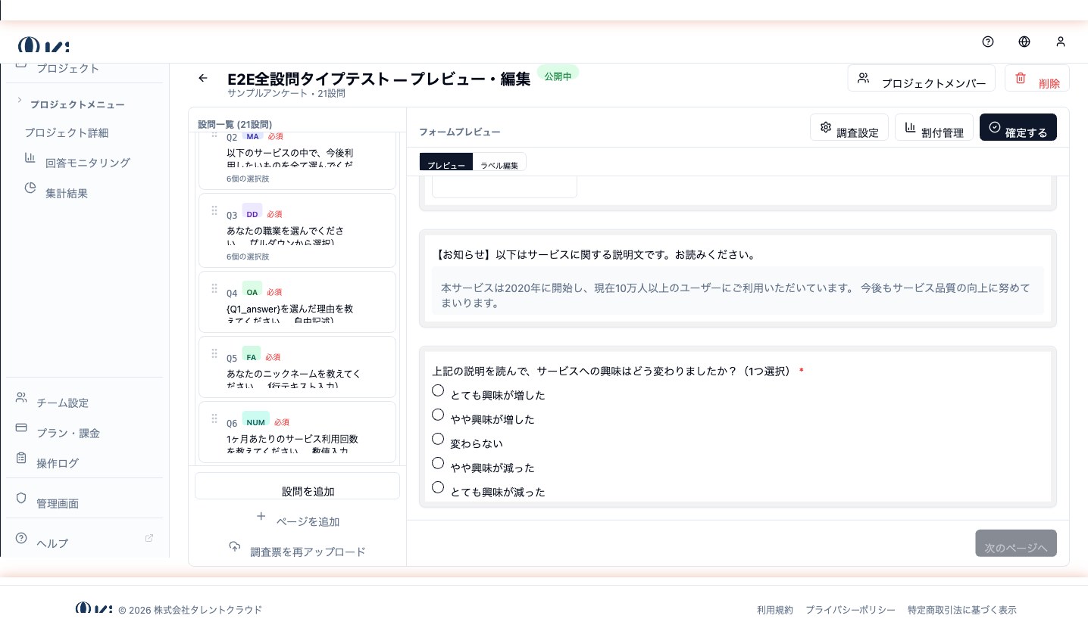The width and height of the screenshot is (1088, 625).
Task: Choose the とても興味が減った radio option
Action: coord(438,487)
